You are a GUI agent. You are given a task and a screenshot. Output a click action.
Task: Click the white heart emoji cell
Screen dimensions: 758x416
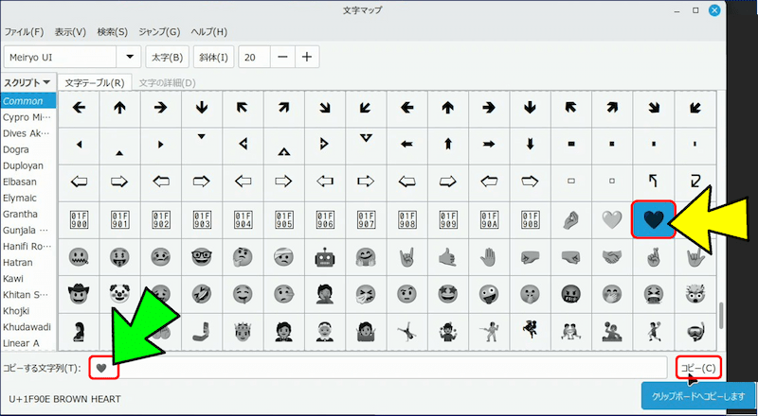[x=612, y=219]
